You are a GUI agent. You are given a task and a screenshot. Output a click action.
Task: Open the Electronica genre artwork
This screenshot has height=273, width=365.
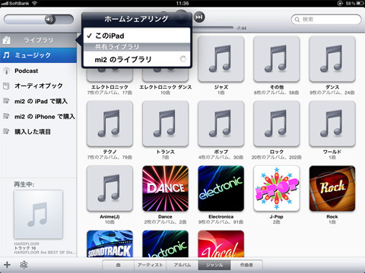221,188
